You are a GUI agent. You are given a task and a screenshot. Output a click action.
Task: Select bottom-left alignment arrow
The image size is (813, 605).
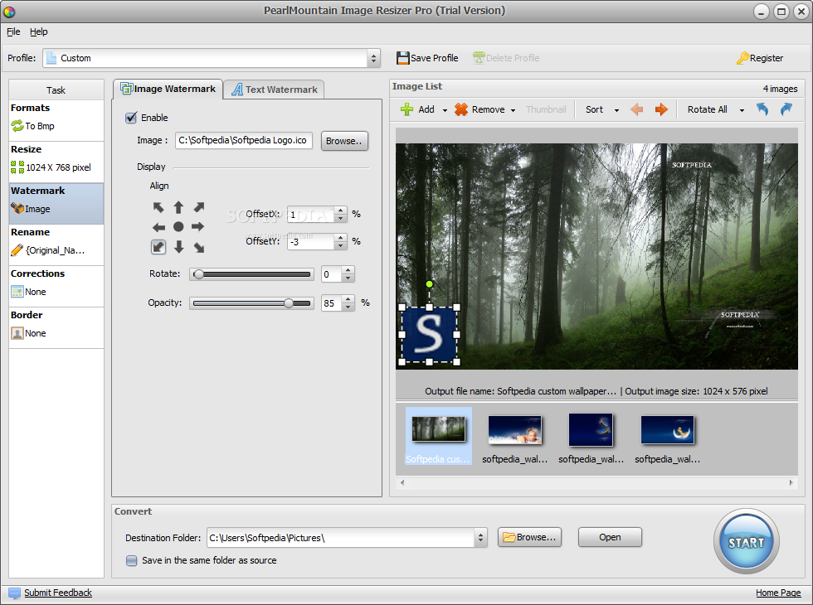(x=158, y=247)
